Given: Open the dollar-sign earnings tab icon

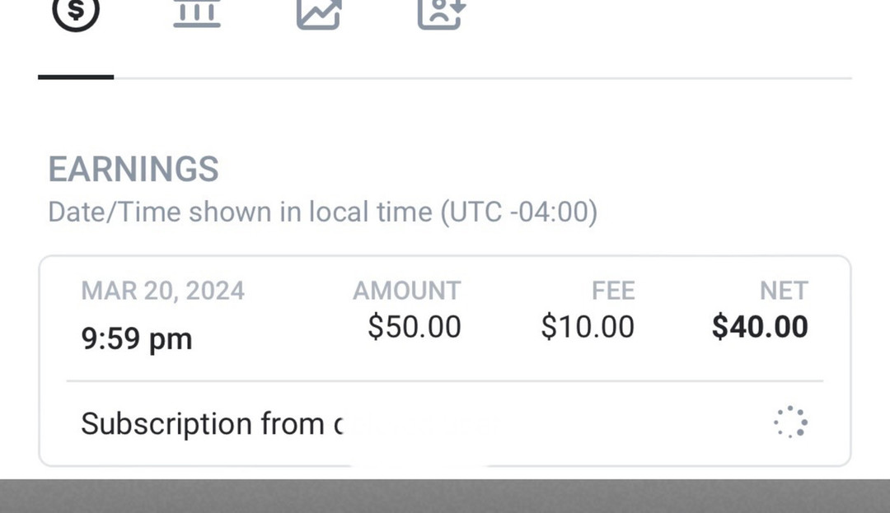Looking at the screenshot, I should tap(76, 12).
